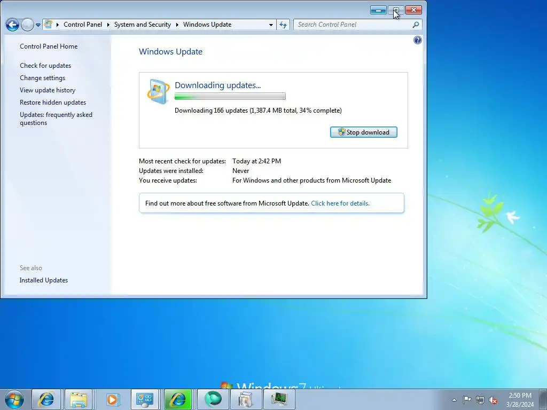Switch to the Control Panel taskbar button
The width and height of the screenshot is (547, 410).
pos(145,399)
